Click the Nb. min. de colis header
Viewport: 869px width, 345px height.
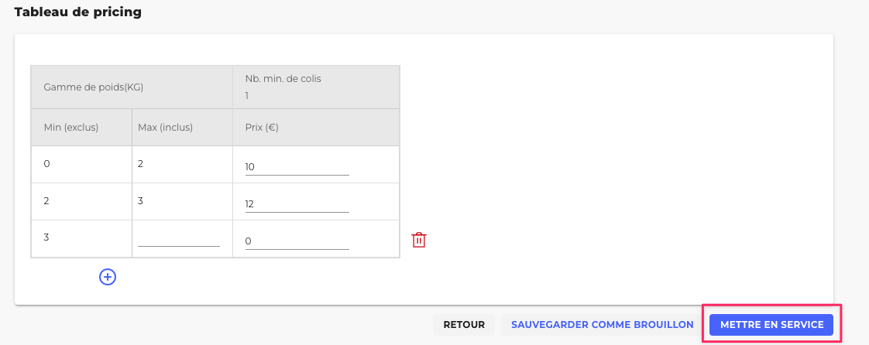coord(283,78)
